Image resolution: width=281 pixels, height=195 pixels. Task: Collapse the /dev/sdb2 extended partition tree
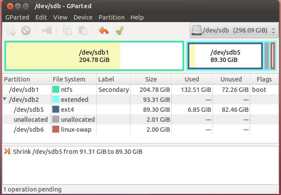click(5, 100)
